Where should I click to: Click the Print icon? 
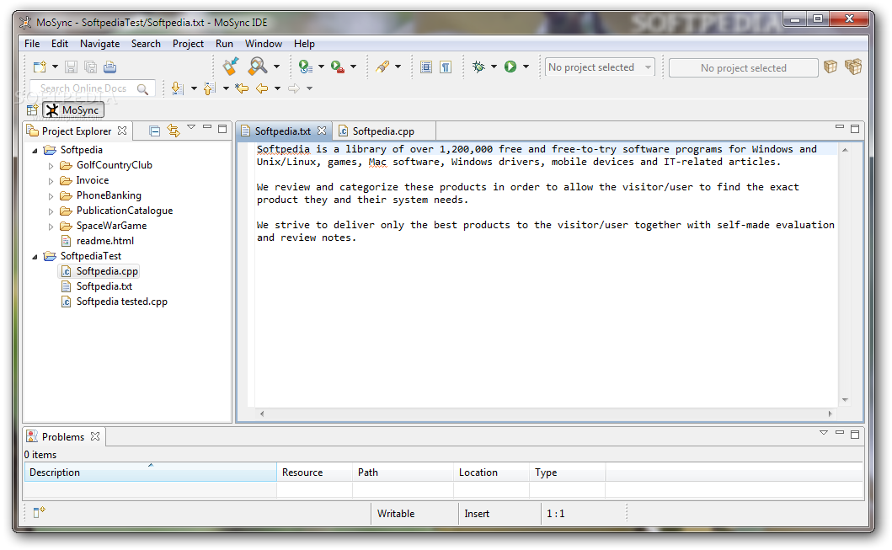tap(109, 67)
